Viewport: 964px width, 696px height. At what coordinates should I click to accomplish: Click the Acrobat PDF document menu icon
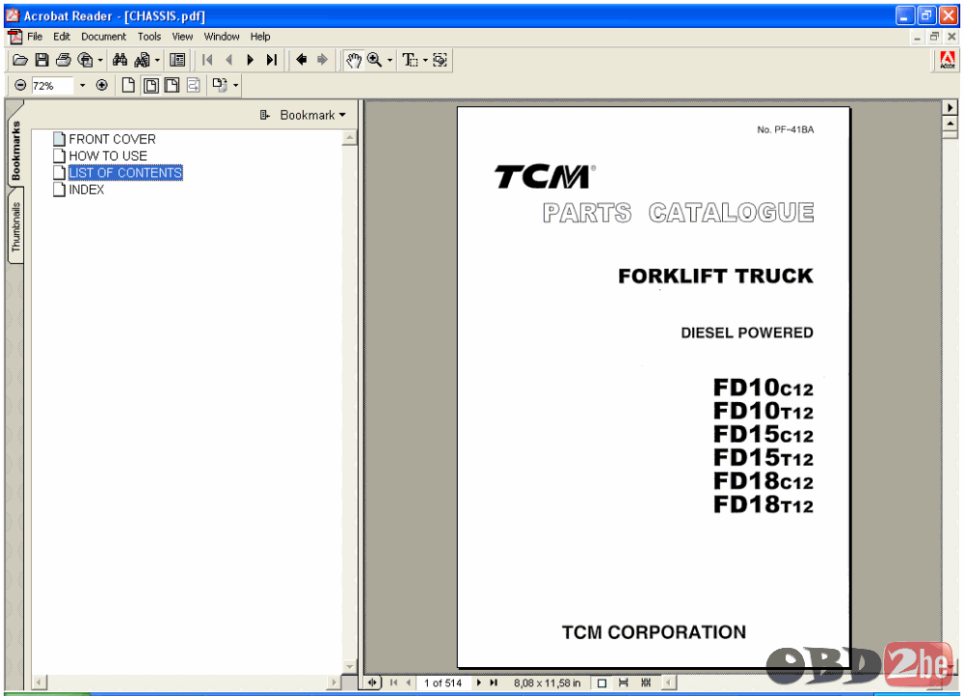tap(14, 37)
